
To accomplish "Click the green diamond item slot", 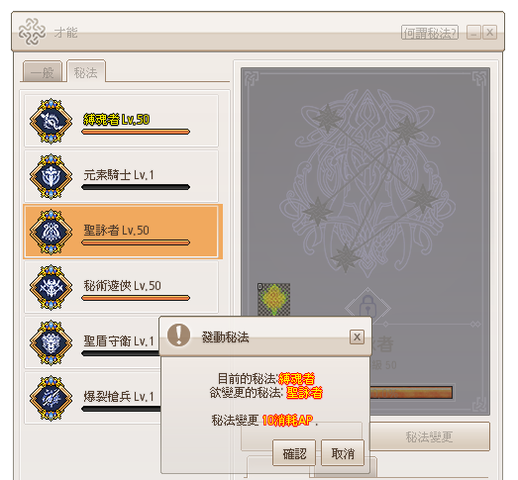I will click(274, 300).
